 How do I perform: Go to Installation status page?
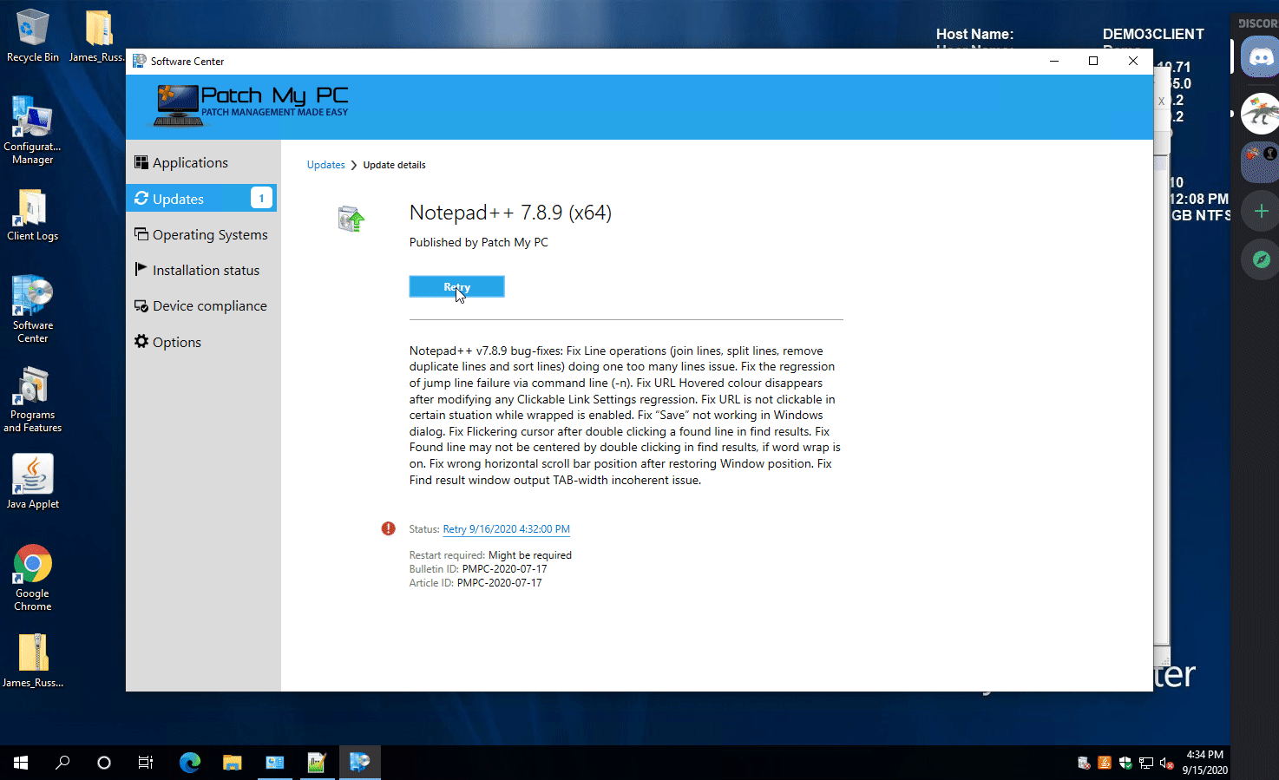201,270
